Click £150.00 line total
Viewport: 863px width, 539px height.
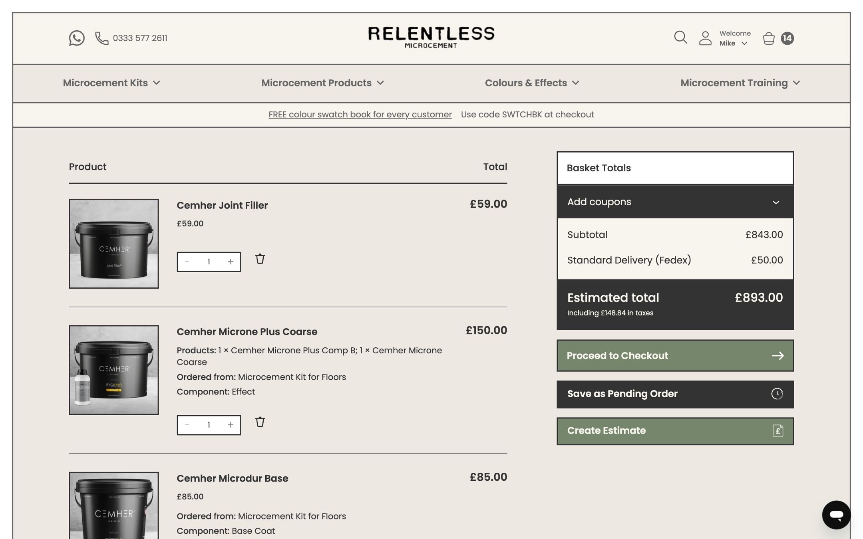tap(486, 330)
